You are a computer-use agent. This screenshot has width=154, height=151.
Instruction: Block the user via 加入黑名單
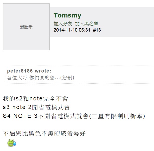[x=86, y=24]
